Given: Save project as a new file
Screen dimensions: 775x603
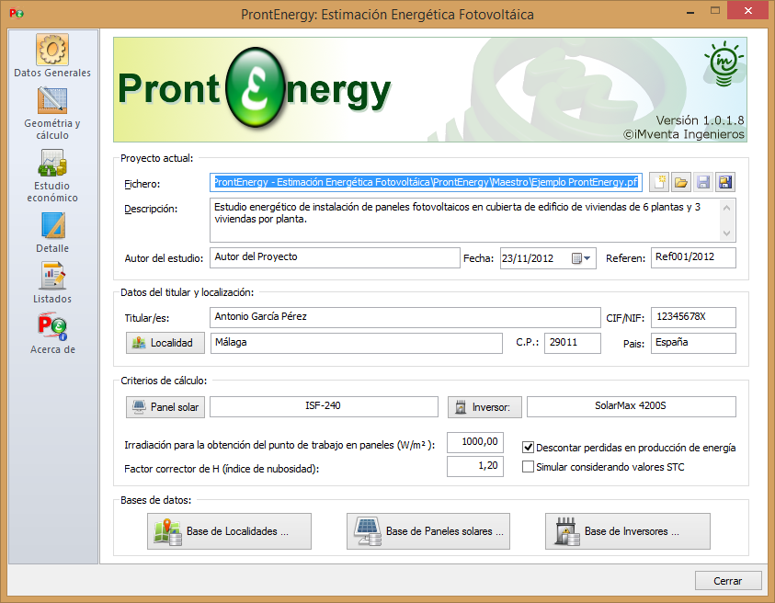Looking at the screenshot, I should (725, 182).
